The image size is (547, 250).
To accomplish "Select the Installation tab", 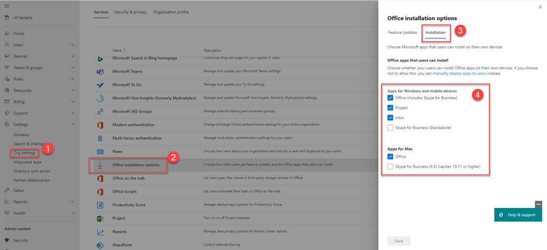I will click(x=435, y=33).
